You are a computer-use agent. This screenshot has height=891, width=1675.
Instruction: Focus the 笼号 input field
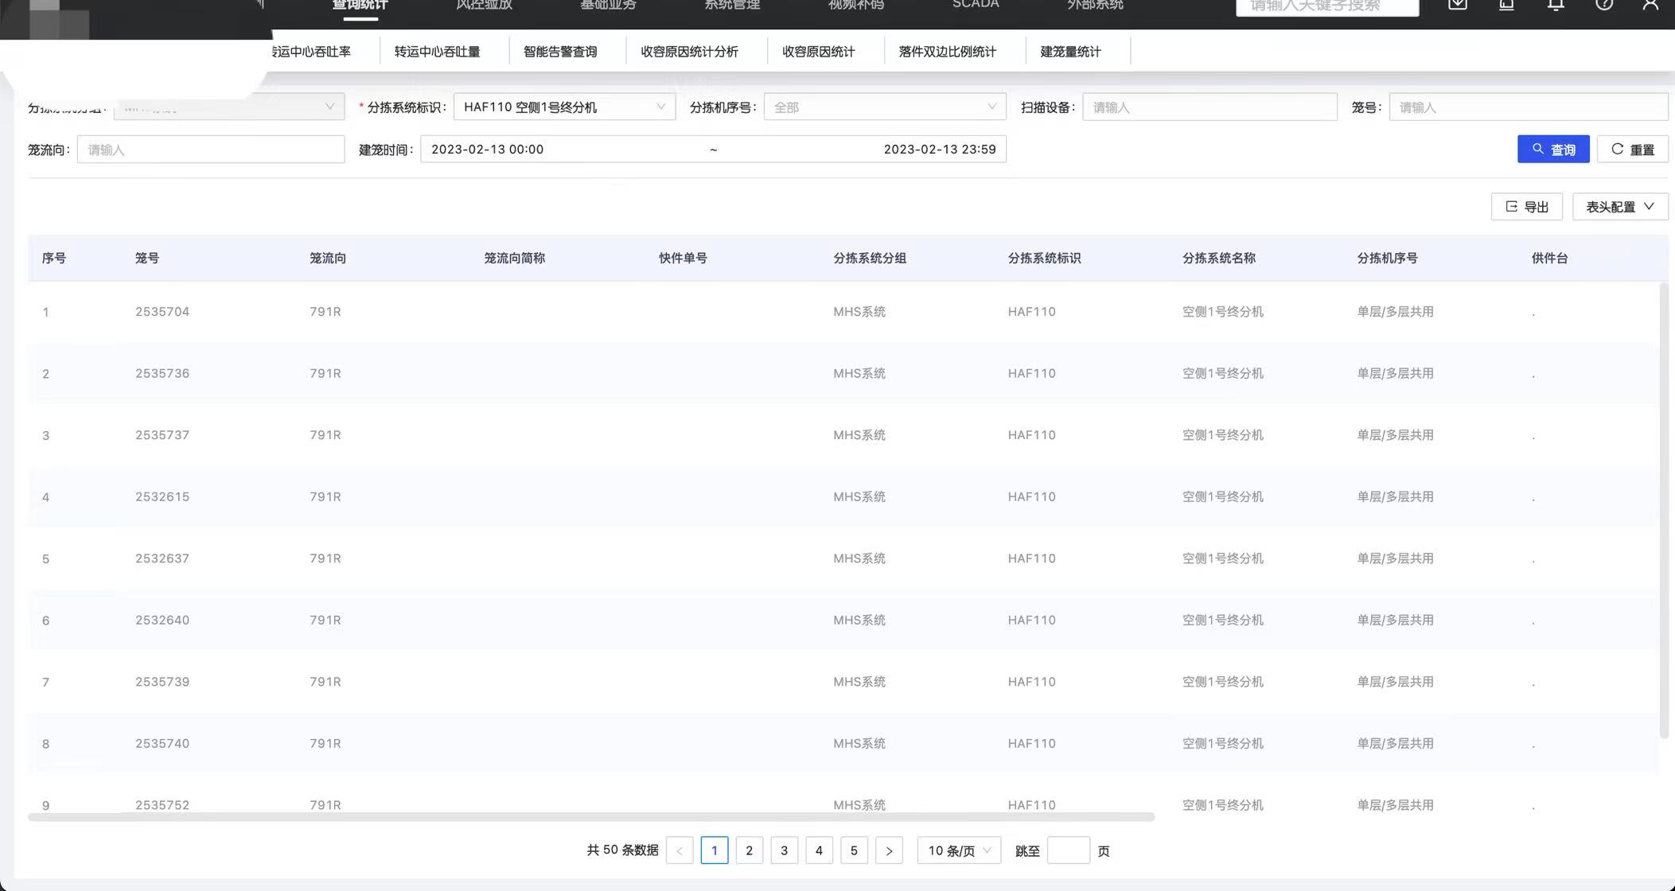(x=1529, y=107)
